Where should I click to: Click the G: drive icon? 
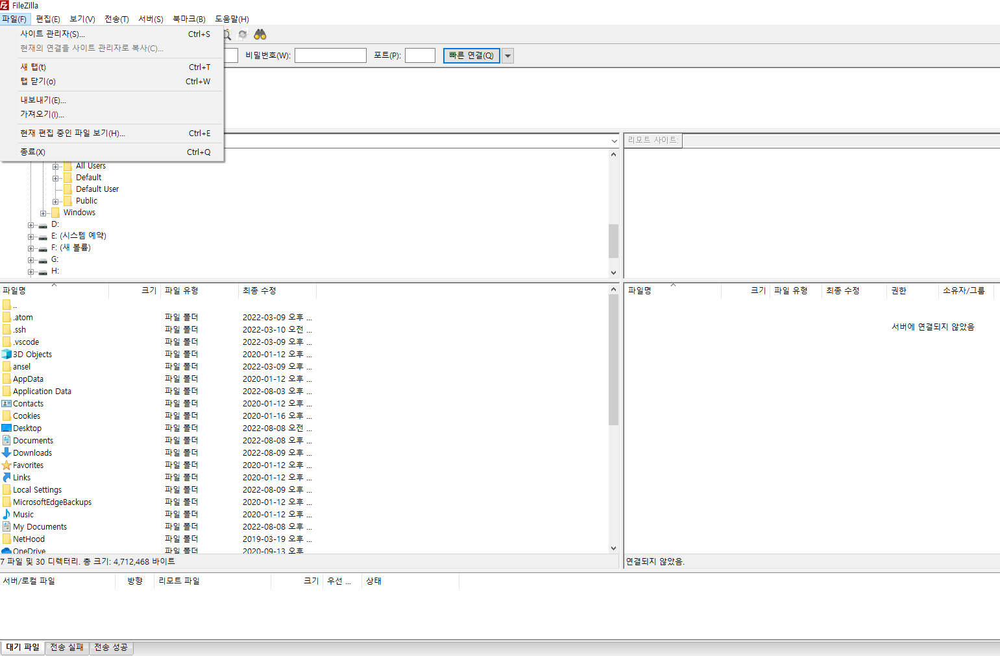(x=43, y=260)
